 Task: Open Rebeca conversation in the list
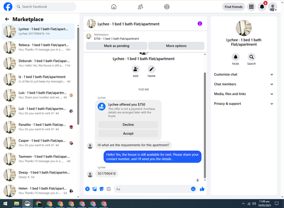pos(38,47)
